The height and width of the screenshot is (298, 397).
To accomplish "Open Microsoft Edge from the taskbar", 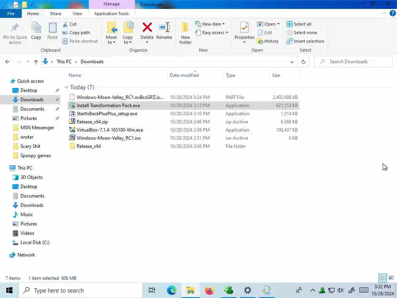I will pyautogui.click(x=171, y=290).
